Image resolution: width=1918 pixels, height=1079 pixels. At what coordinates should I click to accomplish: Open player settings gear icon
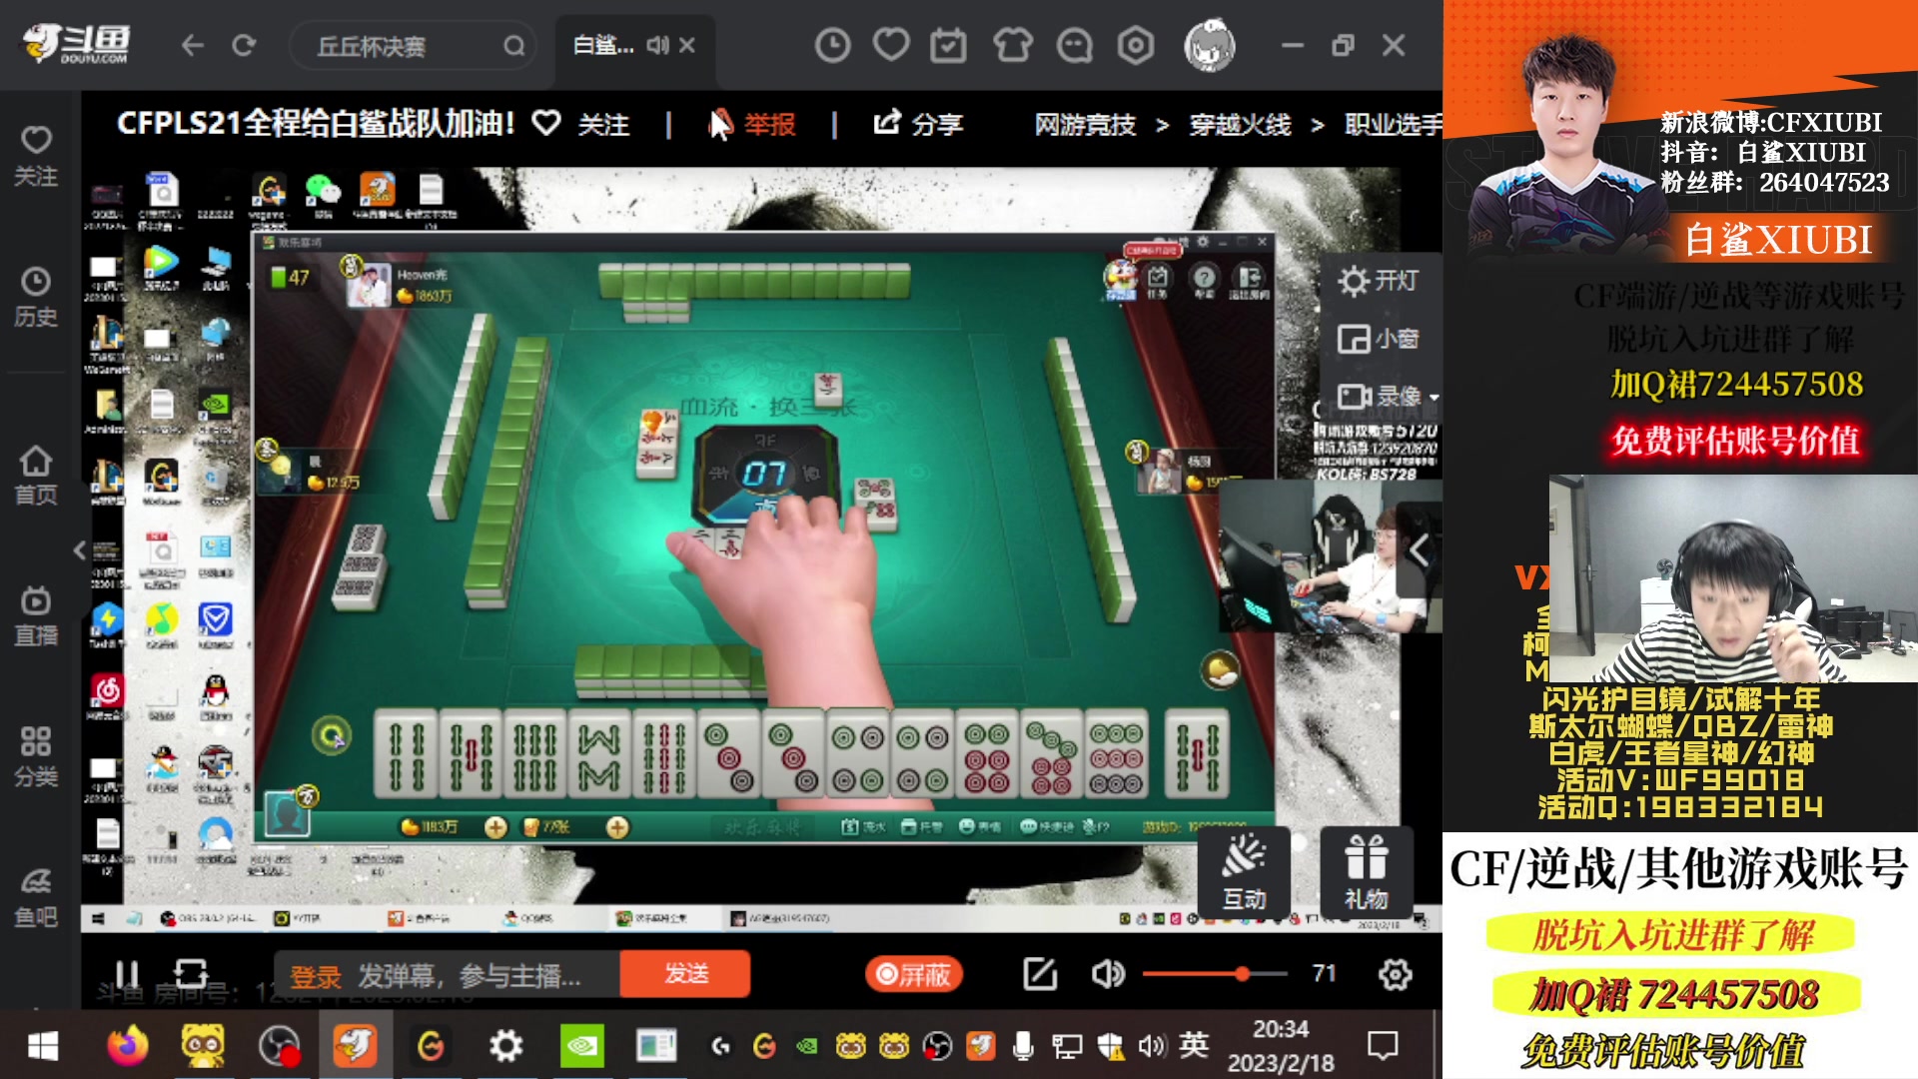(x=1395, y=974)
